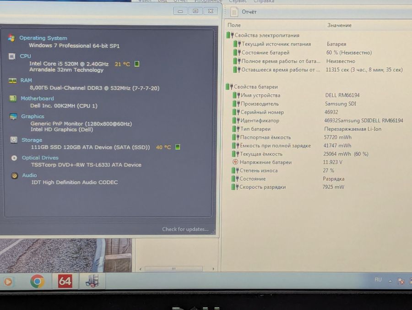The height and width of the screenshot is (310, 412).
Task: Click the battery icon beside Свойства электропитания
Action: point(230,35)
